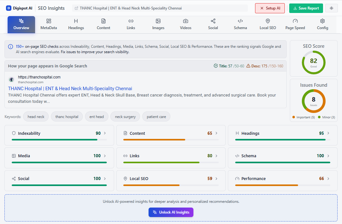Select the 'thanc hospital' keyword chip
Image resolution: width=342 pixels, height=224 pixels.
tap(67, 116)
